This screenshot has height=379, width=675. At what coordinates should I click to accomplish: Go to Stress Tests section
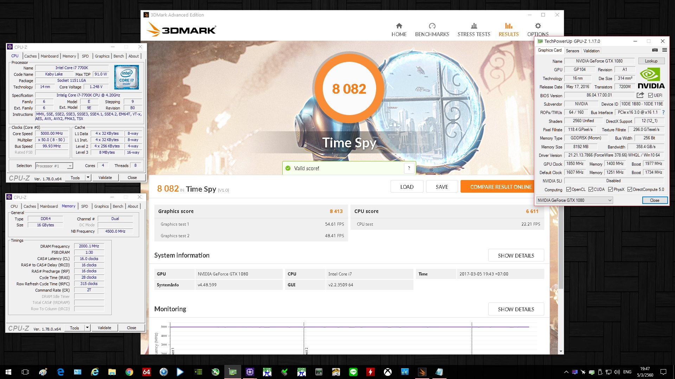474,30
